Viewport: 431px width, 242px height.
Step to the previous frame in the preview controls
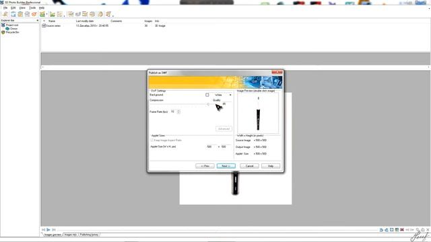click(43, 230)
